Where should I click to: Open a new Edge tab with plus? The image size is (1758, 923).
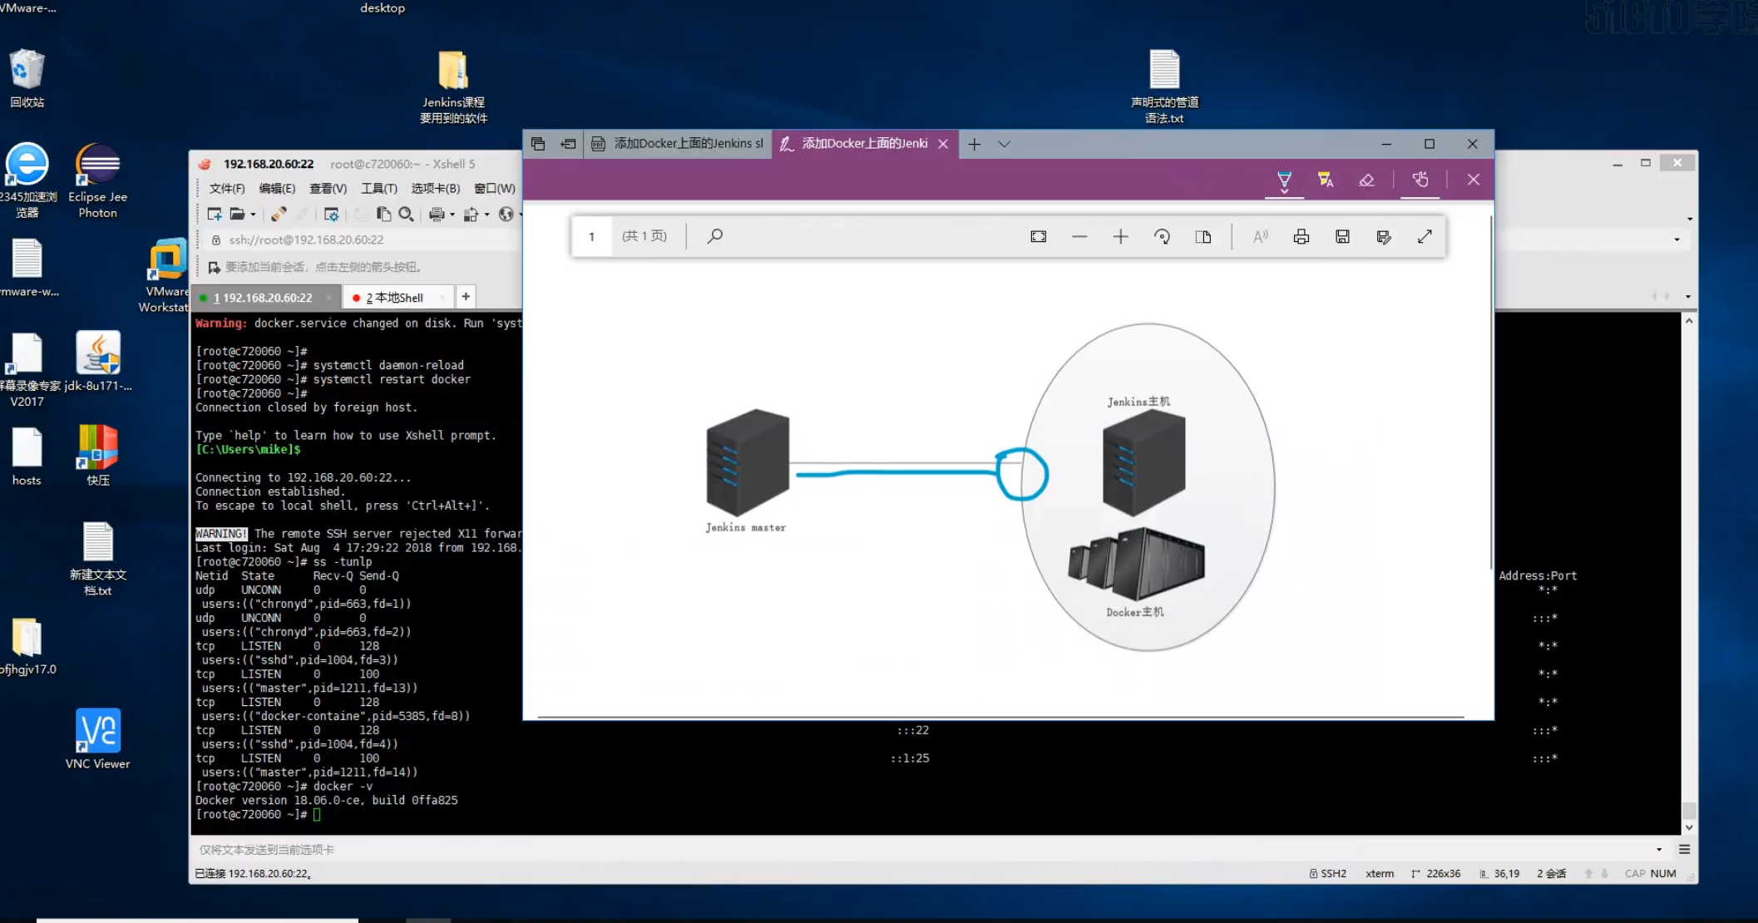point(975,144)
